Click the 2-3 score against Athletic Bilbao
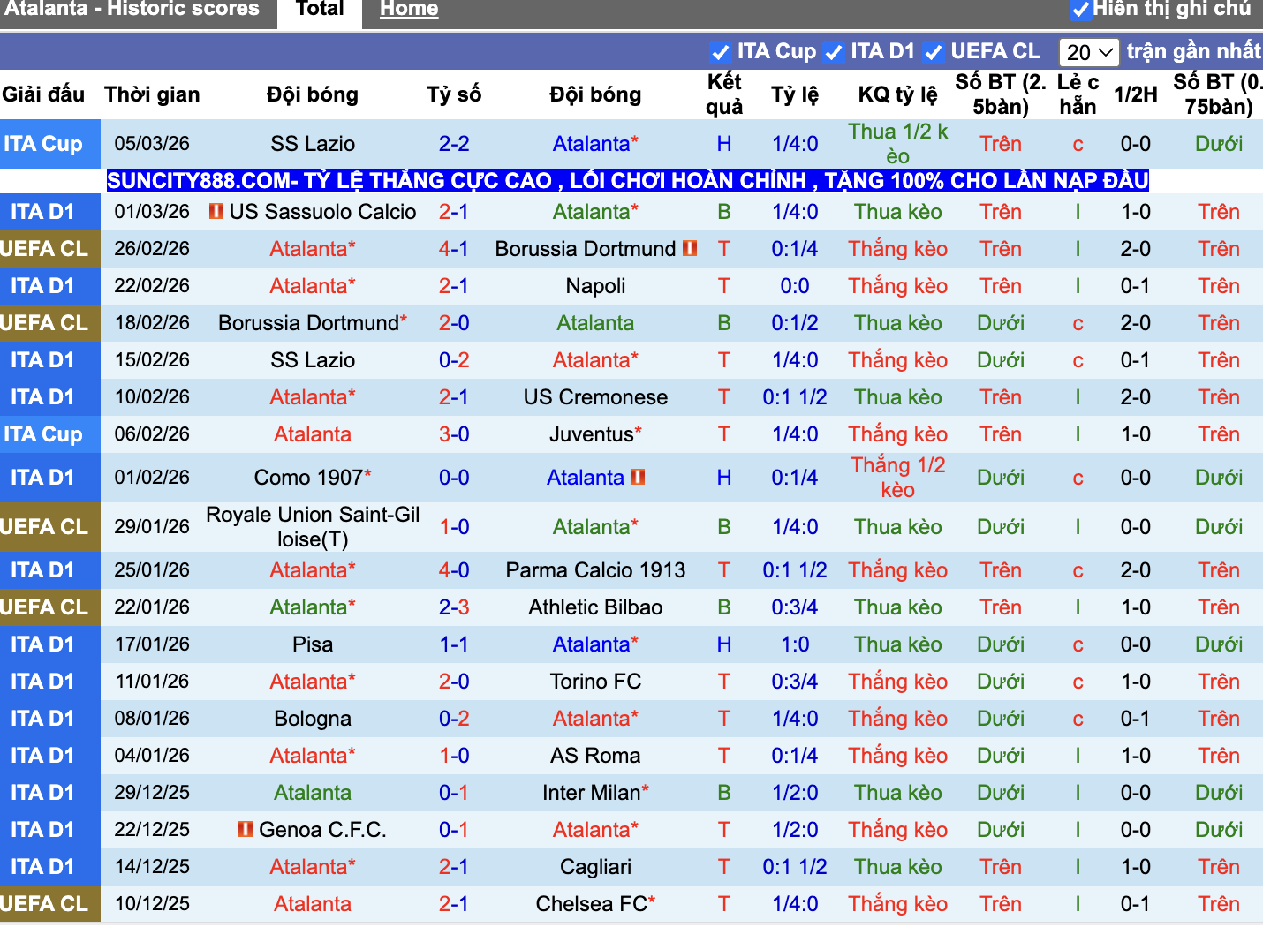The image size is (1263, 927). [x=454, y=607]
